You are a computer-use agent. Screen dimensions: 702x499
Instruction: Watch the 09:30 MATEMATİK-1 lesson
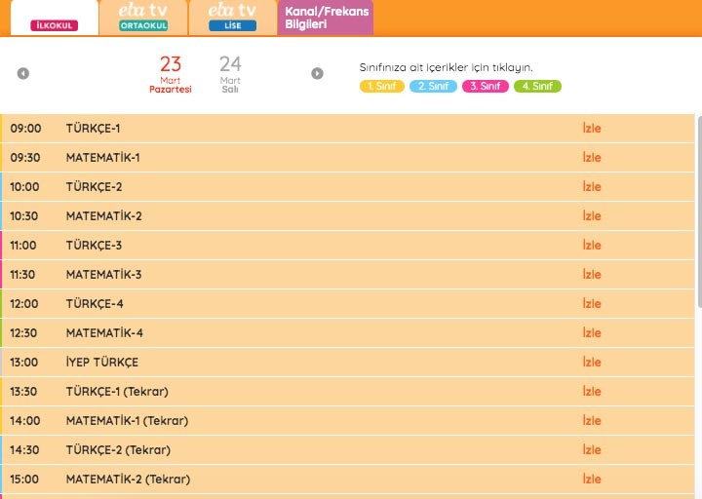point(591,158)
